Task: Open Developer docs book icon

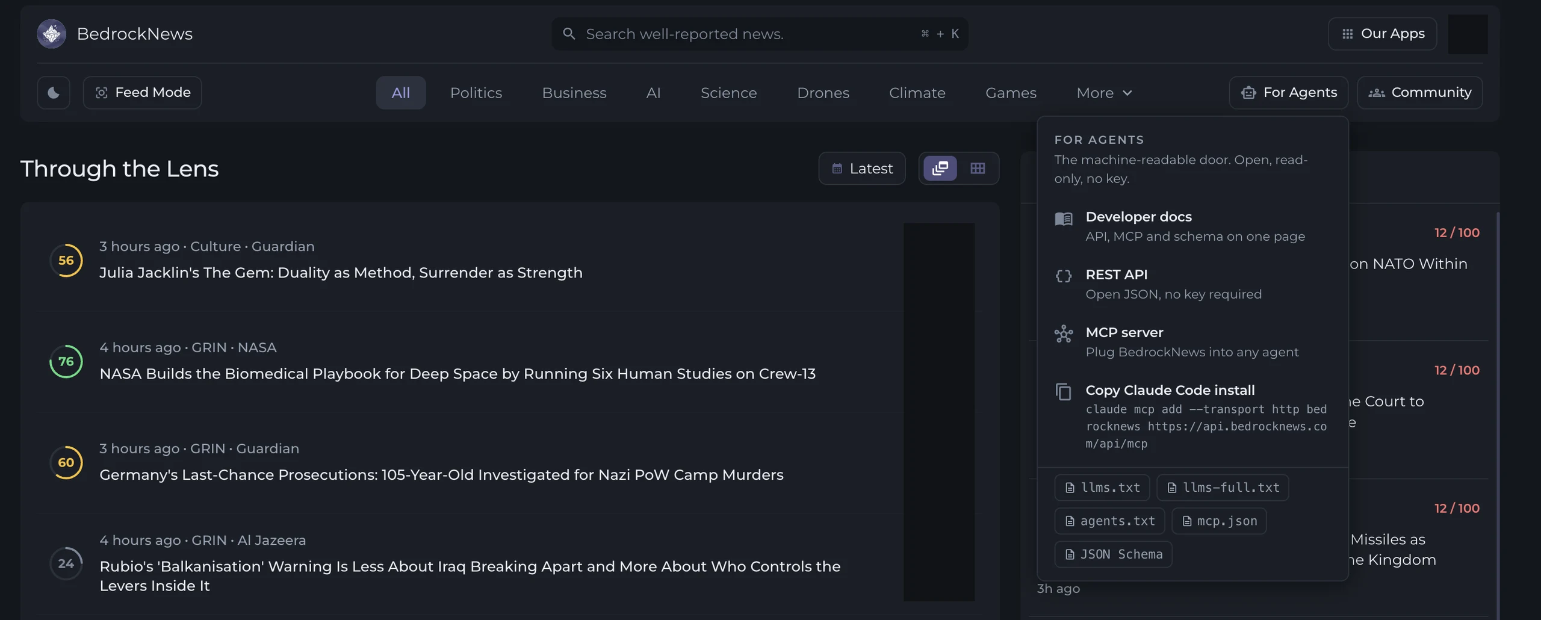Action: pyautogui.click(x=1064, y=219)
